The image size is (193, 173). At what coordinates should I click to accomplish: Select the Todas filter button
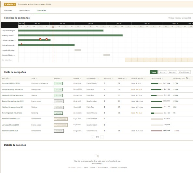pyautogui.click(x=154, y=72)
